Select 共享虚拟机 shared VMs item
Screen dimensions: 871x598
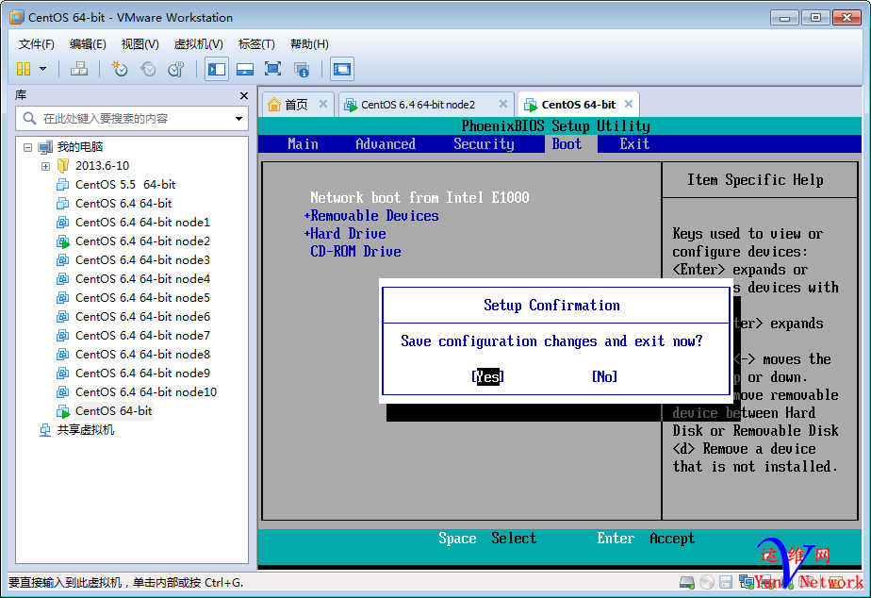pyautogui.click(x=86, y=430)
